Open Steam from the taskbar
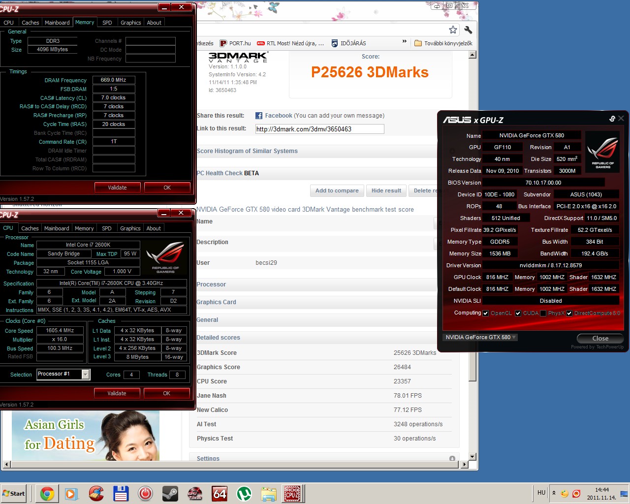Image resolution: width=630 pixels, height=504 pixels. [x=170, y=493]
